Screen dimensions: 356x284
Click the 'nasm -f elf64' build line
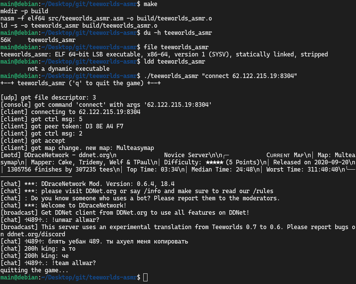[x=106, y=19]
